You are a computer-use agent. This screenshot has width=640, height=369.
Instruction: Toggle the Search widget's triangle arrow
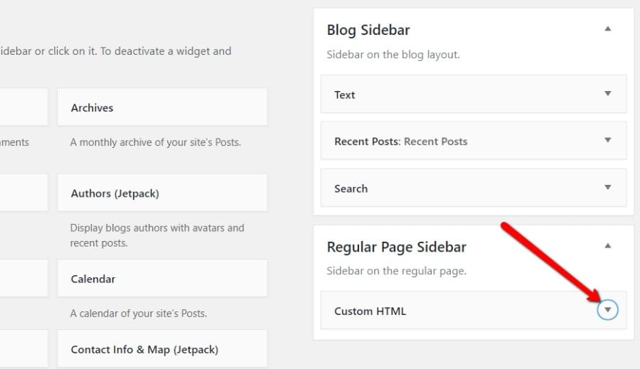click(607, 188)
